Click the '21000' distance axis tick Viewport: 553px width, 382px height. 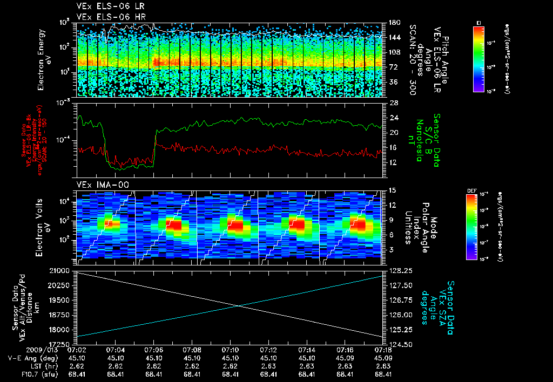tap(60, 271)
